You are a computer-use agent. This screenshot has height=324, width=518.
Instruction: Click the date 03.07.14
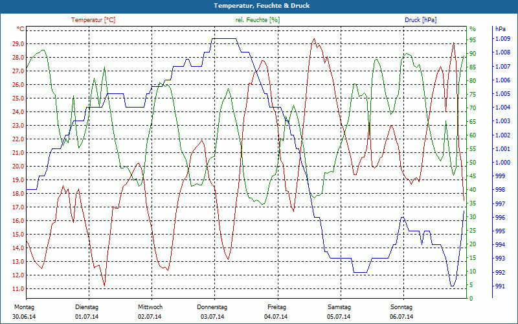point(212,317)
